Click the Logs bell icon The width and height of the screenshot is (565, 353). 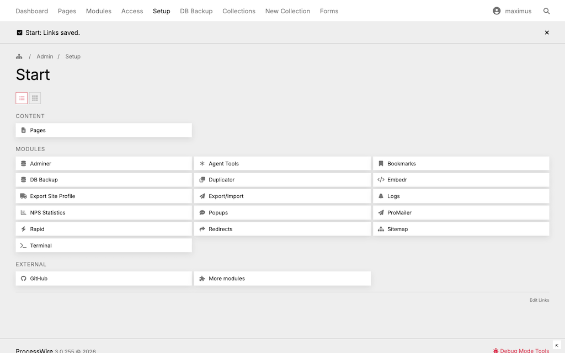click(381, 196)
